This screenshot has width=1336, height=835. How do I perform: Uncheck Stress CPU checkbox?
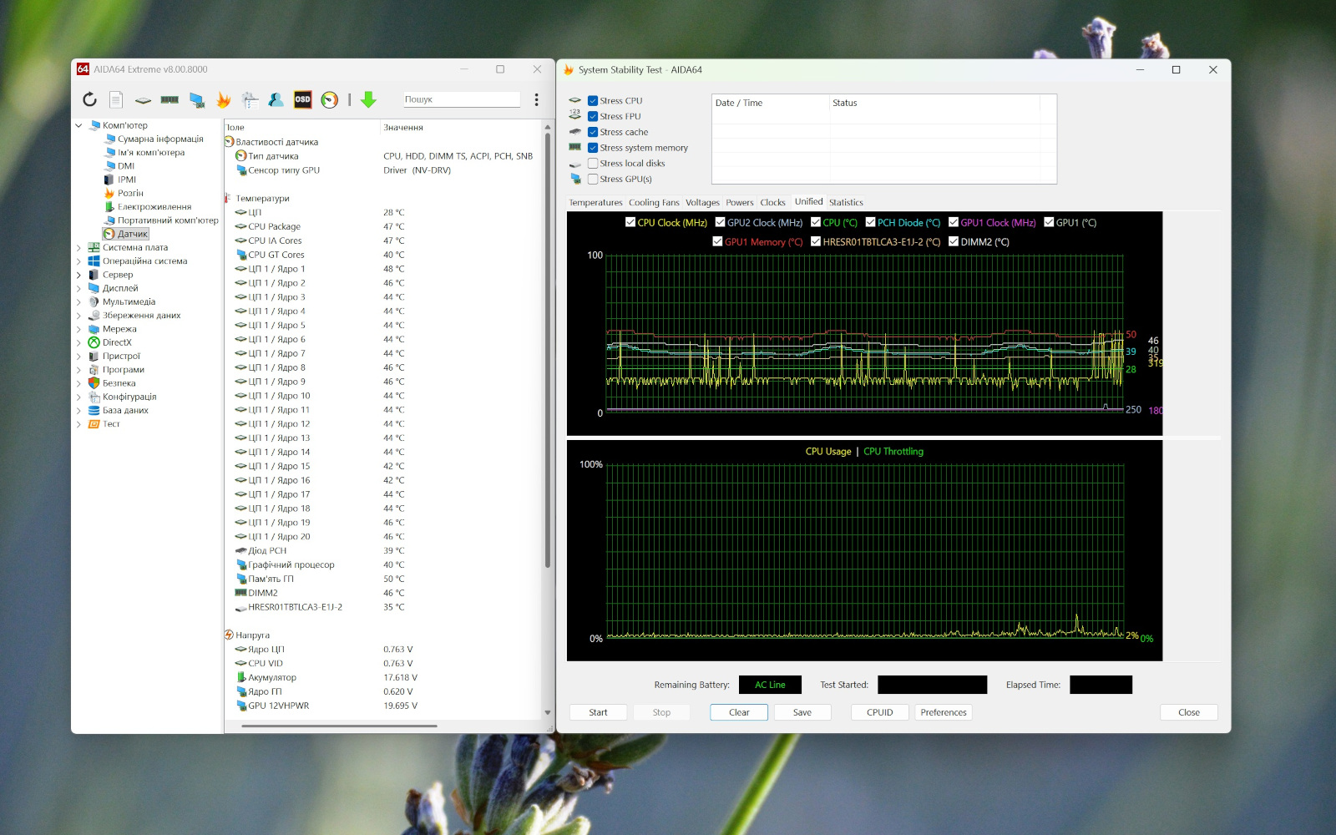(x=593, y=101)
